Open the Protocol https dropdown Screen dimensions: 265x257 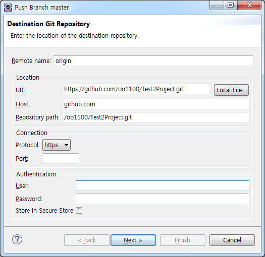pos(57,145)
